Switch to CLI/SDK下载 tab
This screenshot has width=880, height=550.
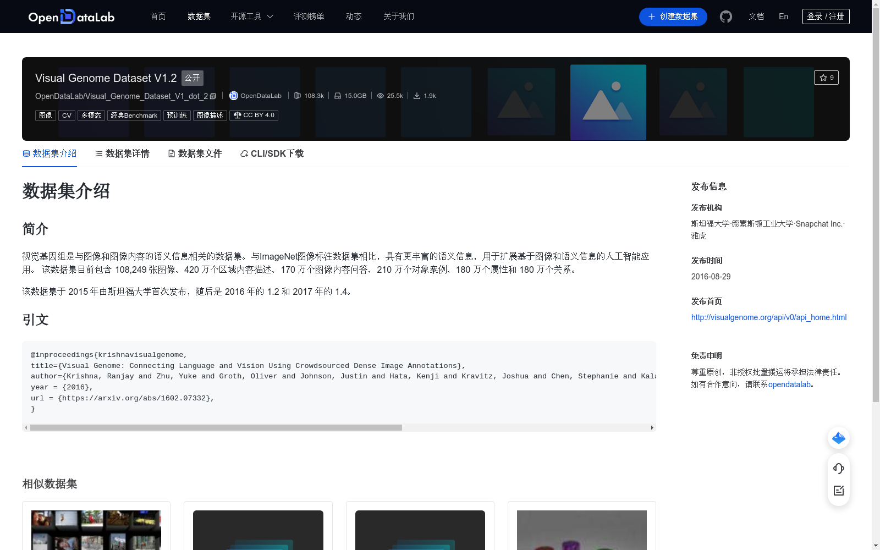click(272, 153)
